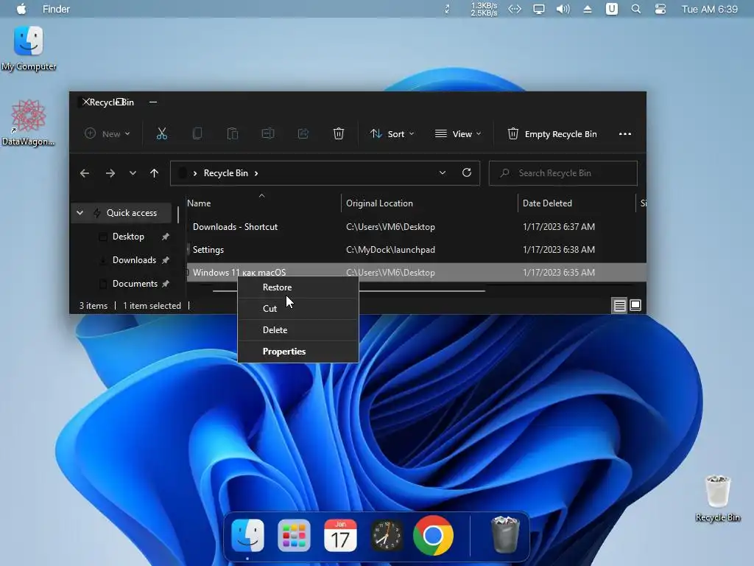
Task: Choose Properties from context menu
Action: click(x=298, y=352)
